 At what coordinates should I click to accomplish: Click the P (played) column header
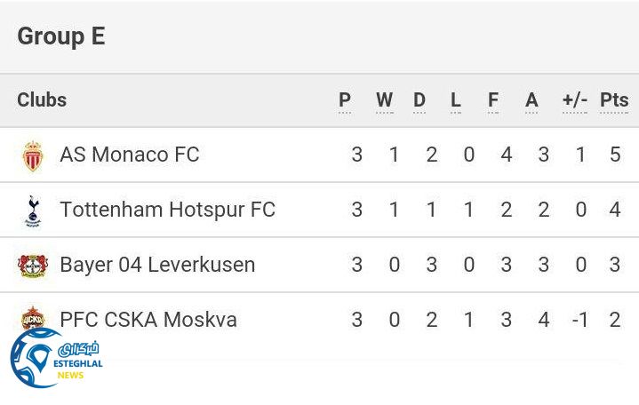pyautogui.click(x=345, y=100)
